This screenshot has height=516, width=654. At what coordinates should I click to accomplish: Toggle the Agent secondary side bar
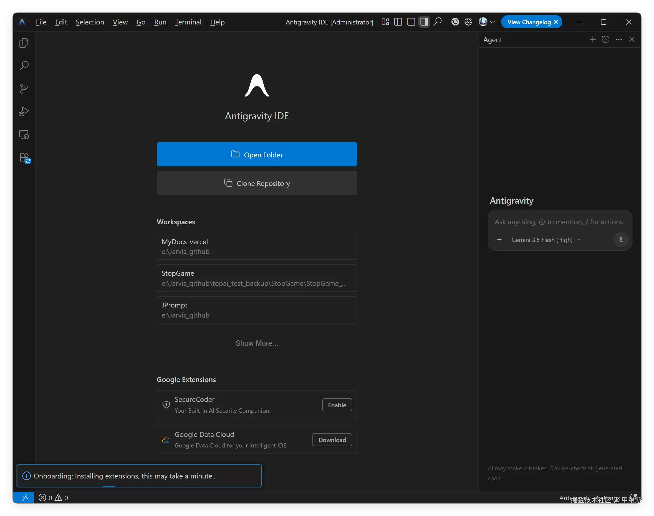point(424,22)
